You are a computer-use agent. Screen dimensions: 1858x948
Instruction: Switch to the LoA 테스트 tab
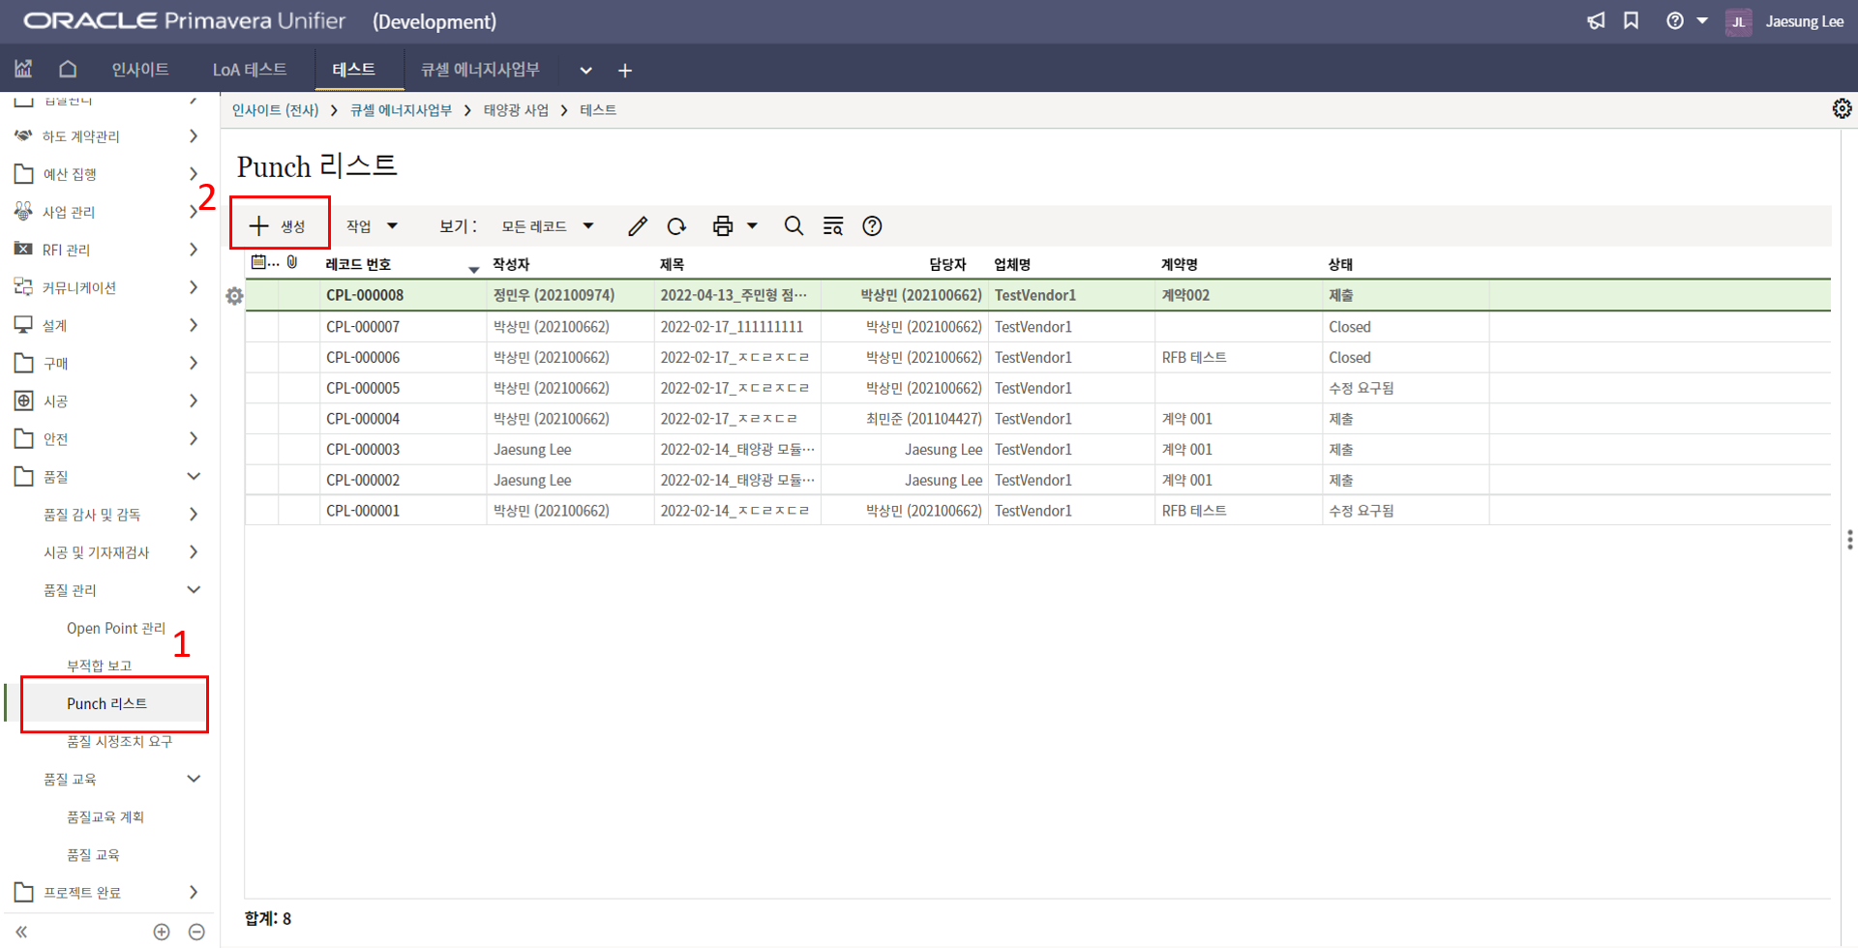[x=250, y=70]
